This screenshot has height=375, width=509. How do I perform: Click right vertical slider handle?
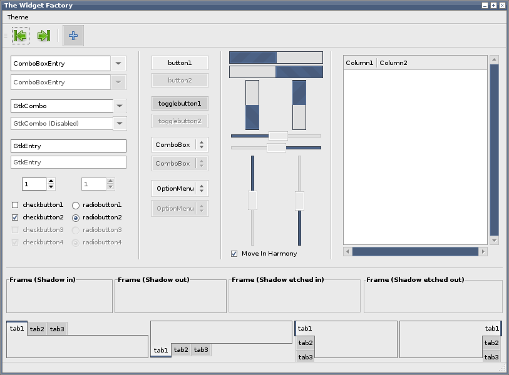tap(300, 201)
